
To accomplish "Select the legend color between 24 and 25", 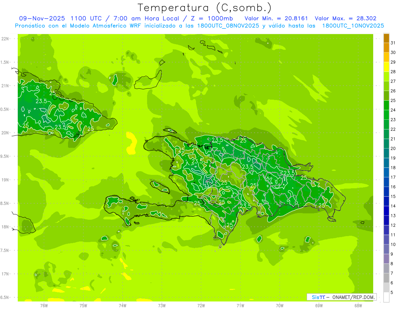I will click(x=386, y=105).
